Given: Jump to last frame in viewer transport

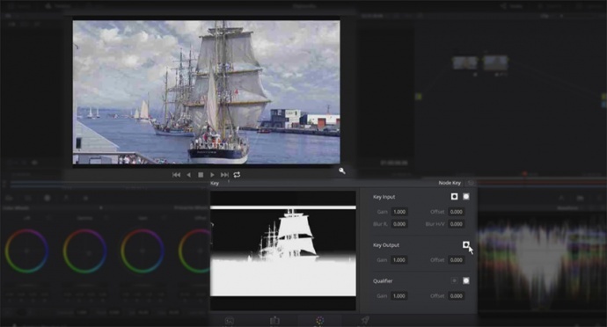Looking at the screenshot, I should tap(224, 175).
